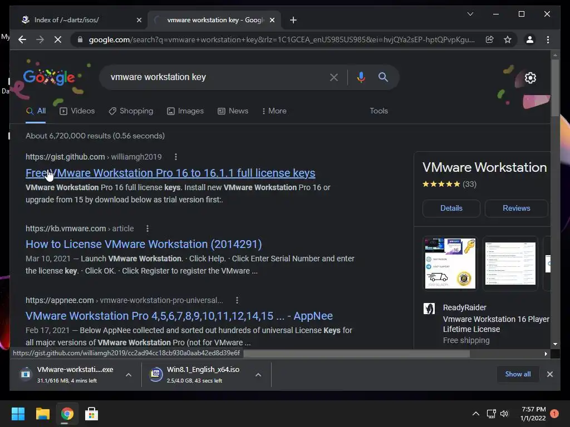Click the padlock site info icon
The image size is (570, 427).
click(x=80, y=39)
